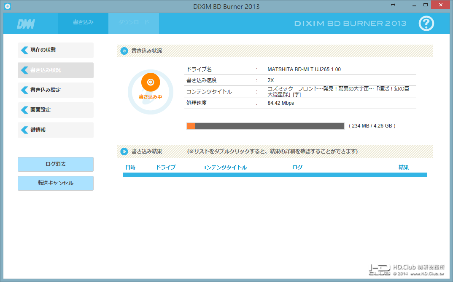
Task: Minimize the DiXiM BD Burner window
Action: [x=414, y=5]
